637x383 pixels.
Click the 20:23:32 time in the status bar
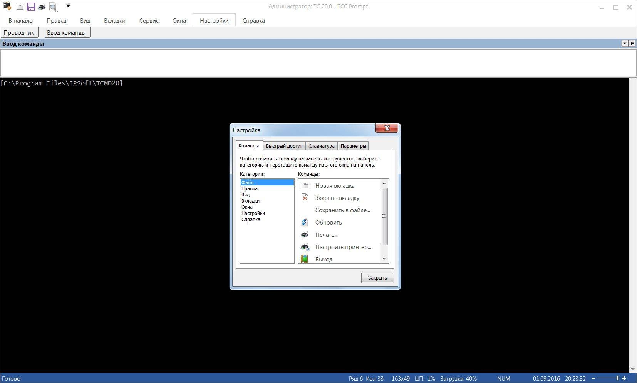(575, 378)
